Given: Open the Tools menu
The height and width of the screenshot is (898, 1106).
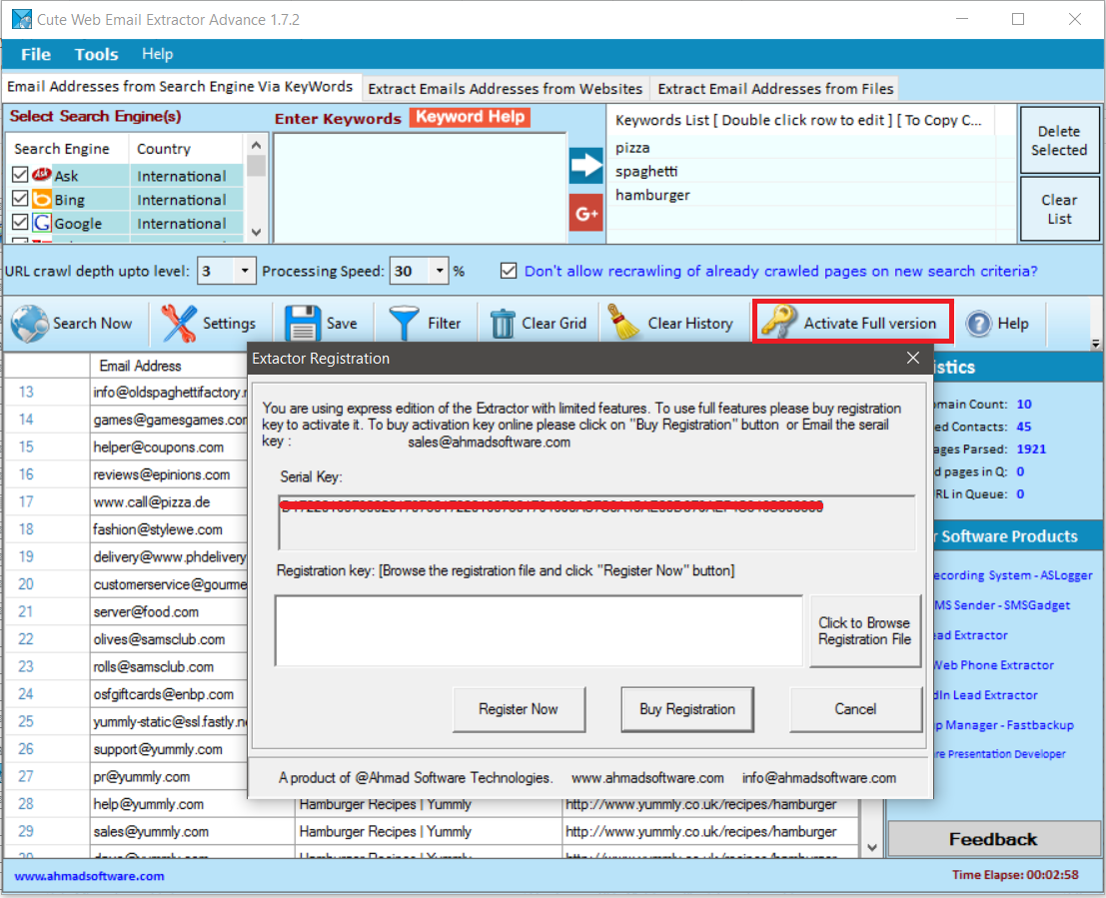Looking at the screenshot, I should coord(97,54).
